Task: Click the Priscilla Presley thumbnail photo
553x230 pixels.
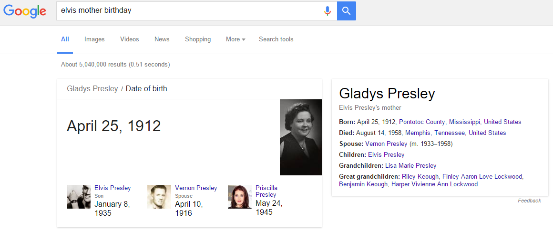Action: 240,197
